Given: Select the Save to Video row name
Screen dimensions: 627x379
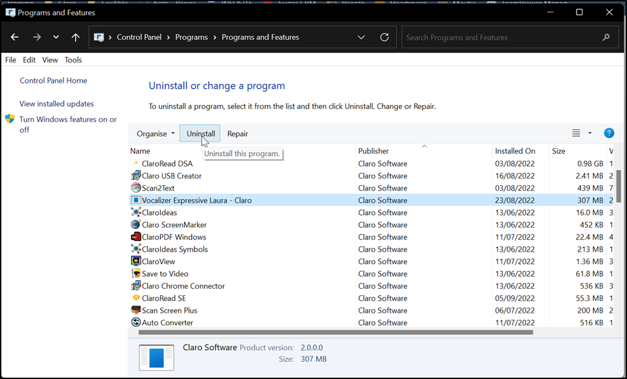Looking at the screenshot, I should click(165, 273).
